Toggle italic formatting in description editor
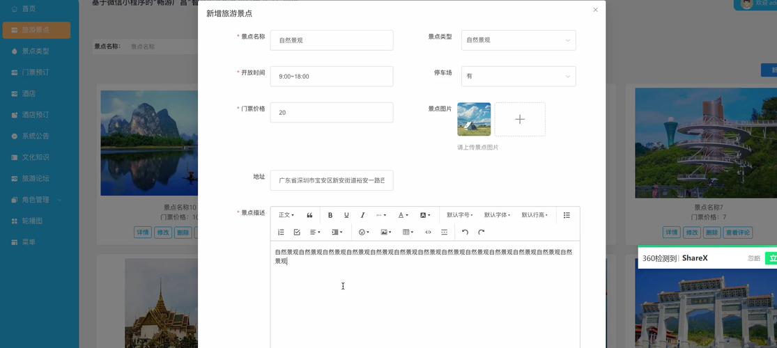Image resolution: width=777 pixels, height=348 pixels. coord(363,215)
